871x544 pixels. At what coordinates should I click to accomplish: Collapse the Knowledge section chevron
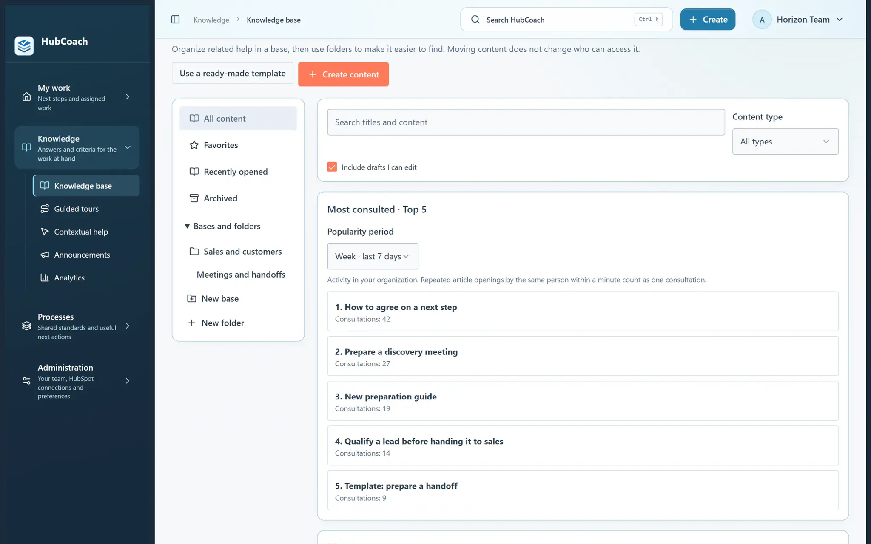tap(128, 147)
